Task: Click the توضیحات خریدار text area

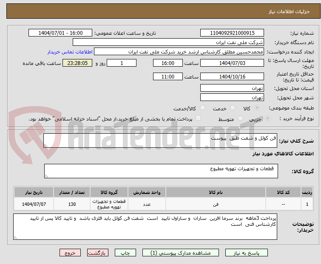Action: 145,227
